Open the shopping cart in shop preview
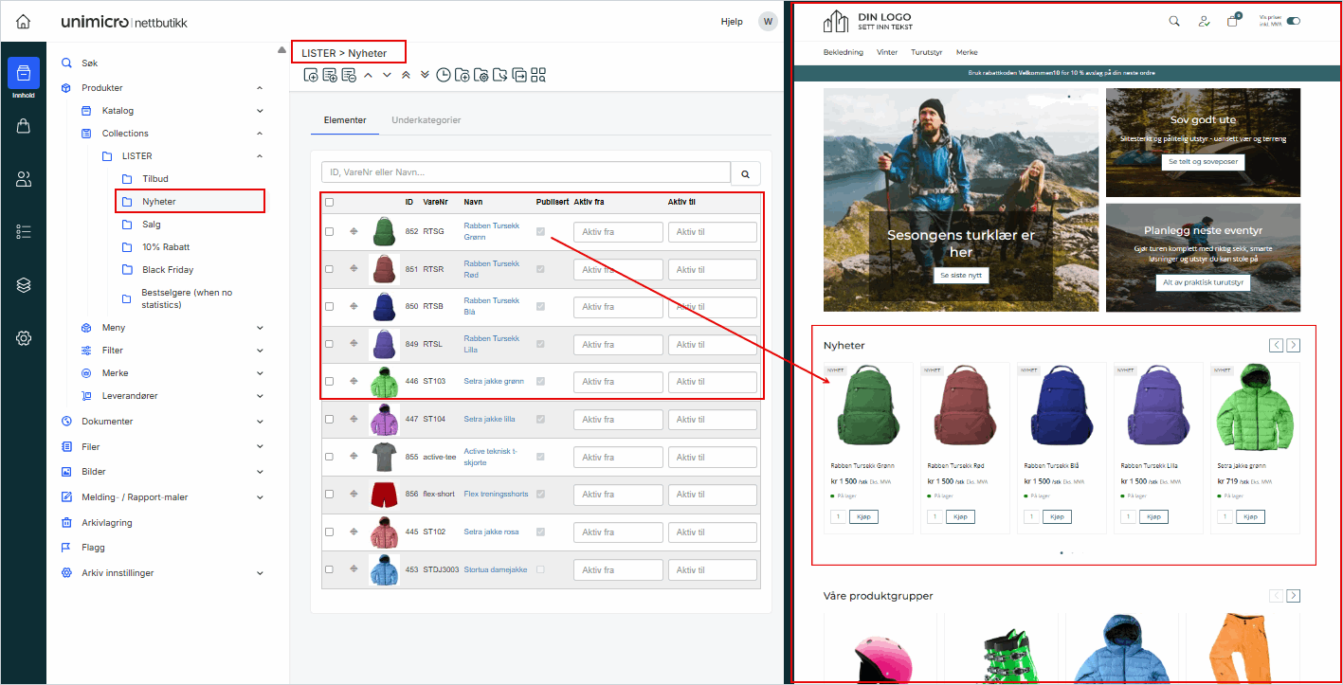1343x685 pixels. [1233, 21]
